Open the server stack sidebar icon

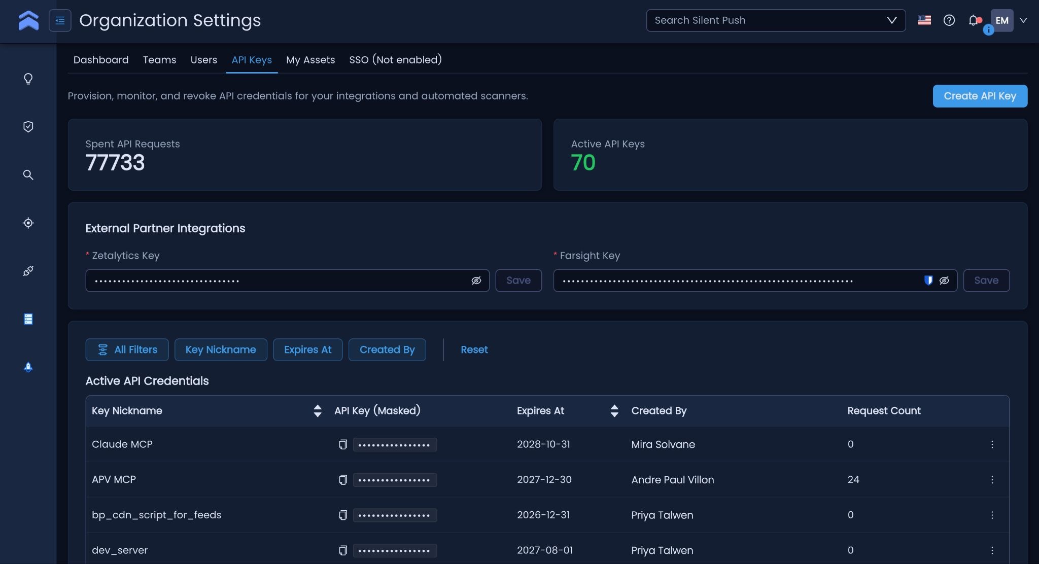[28, 319]
